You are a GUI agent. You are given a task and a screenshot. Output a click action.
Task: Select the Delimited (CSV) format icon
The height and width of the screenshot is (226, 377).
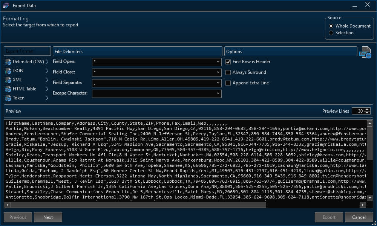(8, 61)
